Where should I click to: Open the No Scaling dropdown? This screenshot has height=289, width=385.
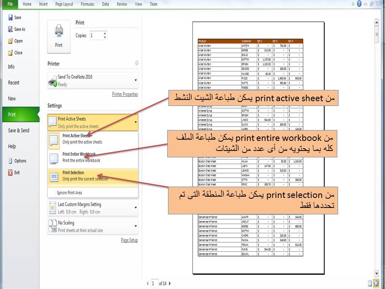(136, 226)
